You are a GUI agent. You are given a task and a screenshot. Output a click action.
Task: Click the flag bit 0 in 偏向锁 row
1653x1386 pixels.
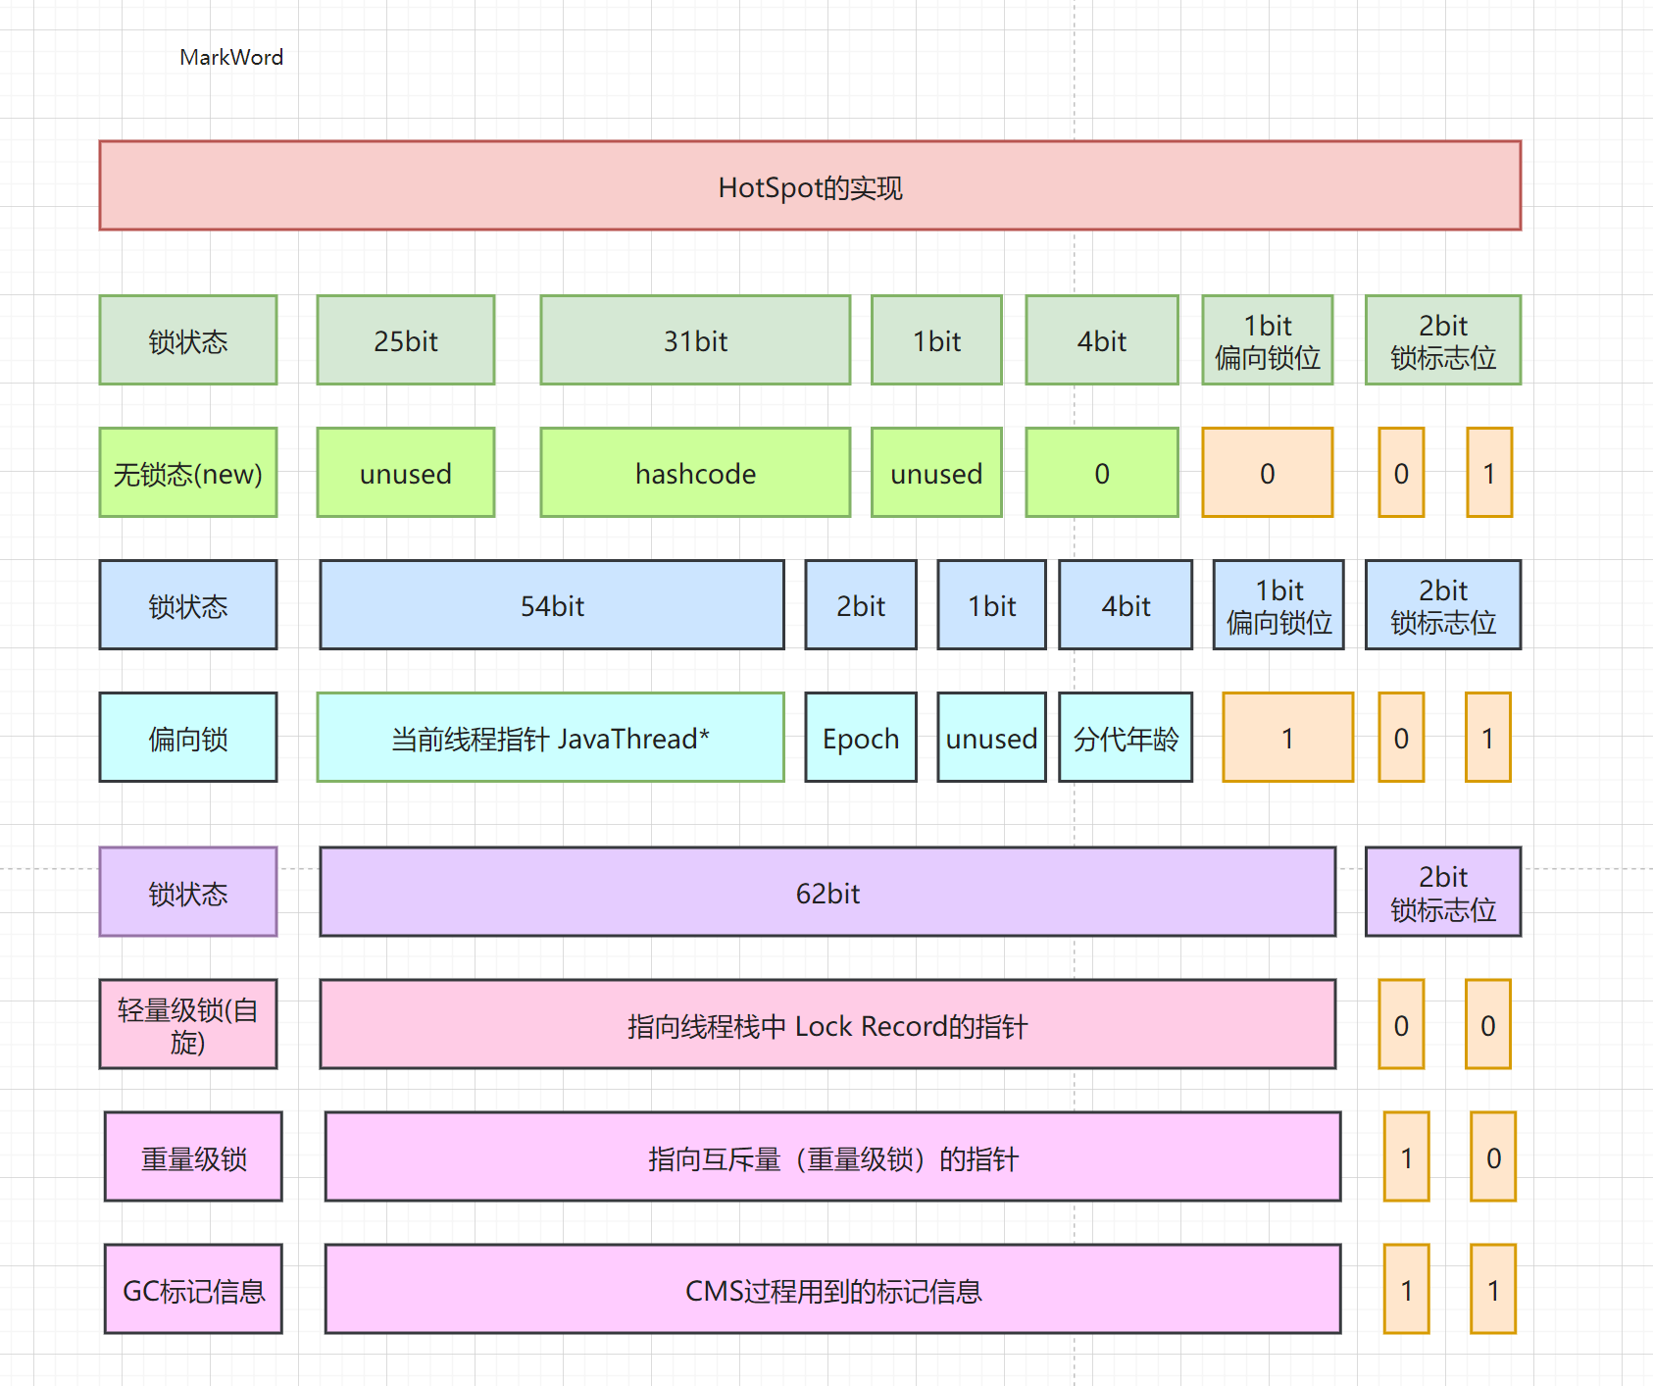point(1401,737)
